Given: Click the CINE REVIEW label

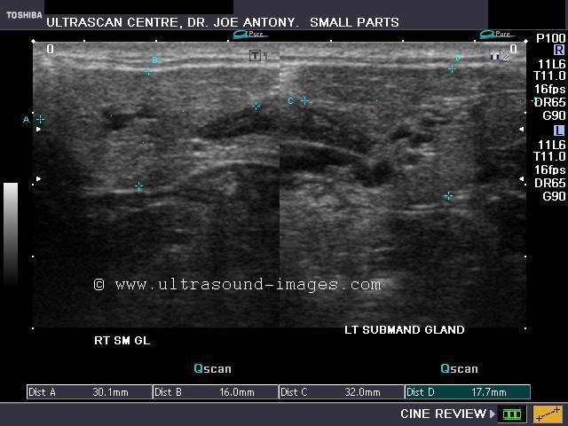Looking at the screenshot, I should coord(443,414).
